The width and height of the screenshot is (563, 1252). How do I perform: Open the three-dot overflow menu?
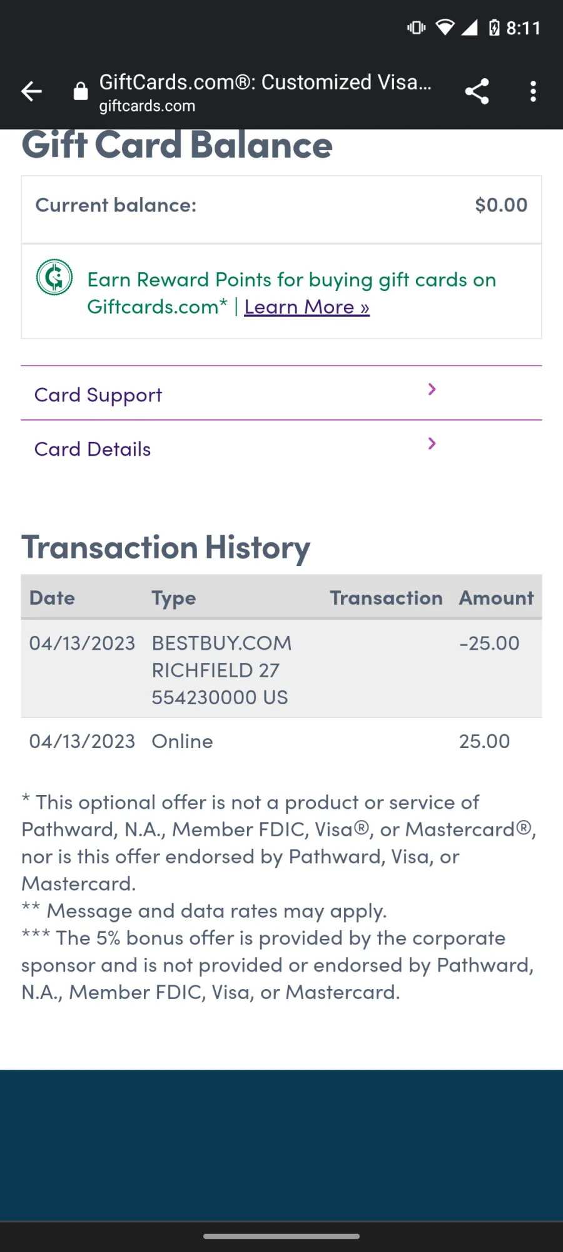pyautogui.click(x=533, y=91)
